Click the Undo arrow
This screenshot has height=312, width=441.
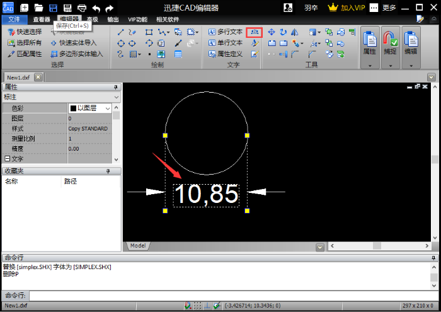[96, 8]
